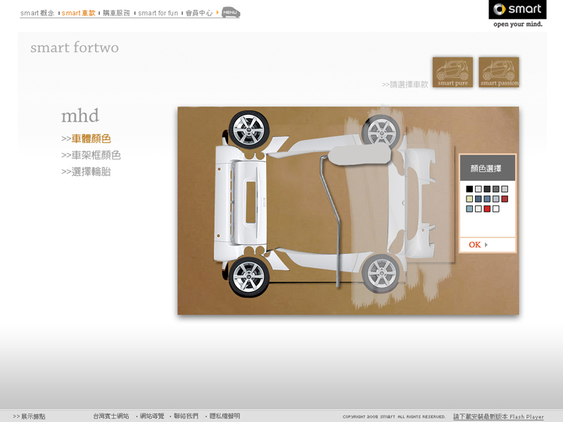This screenshot has height=422, width=563.
Task: Click the smart fortwo title
Action: point(75,47)
